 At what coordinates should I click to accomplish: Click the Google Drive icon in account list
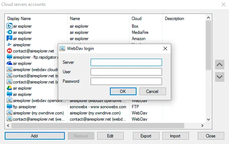[9, 88]
